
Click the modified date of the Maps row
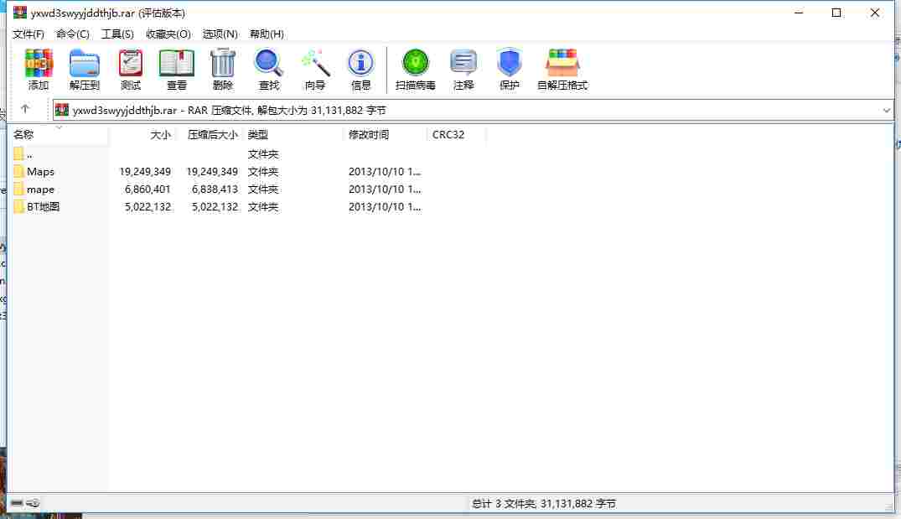coord(385,171)
